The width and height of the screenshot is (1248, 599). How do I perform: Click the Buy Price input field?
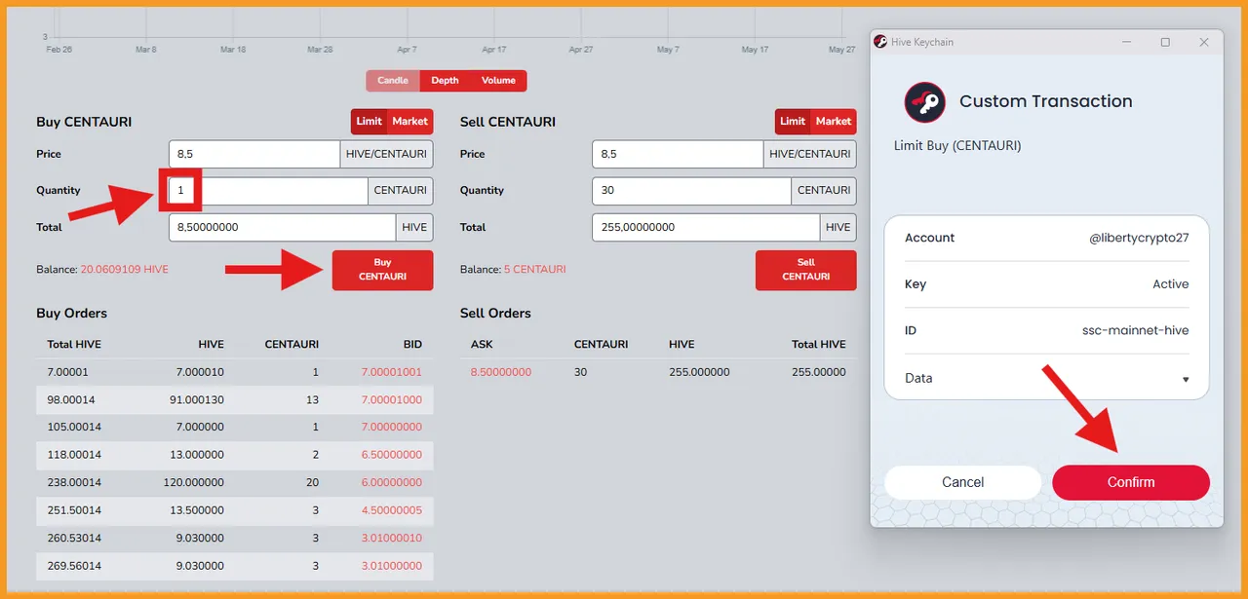254,154
